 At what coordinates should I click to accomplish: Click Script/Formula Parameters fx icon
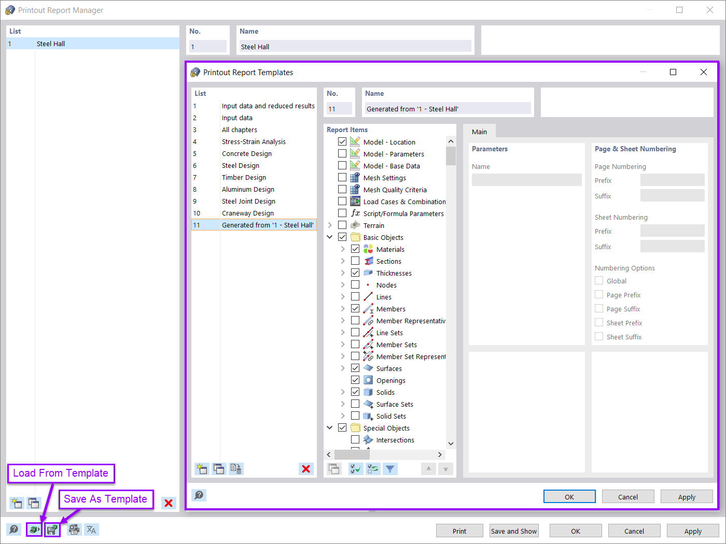(355, 213)
